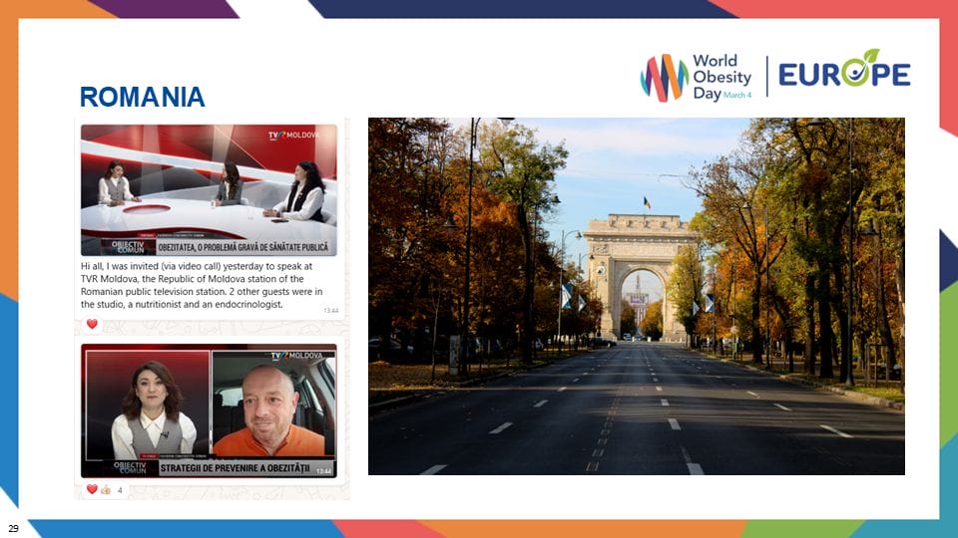The width and height of the screenshot is (958, 538).
Task: Click the EUROPE logo in header
Action: [844, 73]
